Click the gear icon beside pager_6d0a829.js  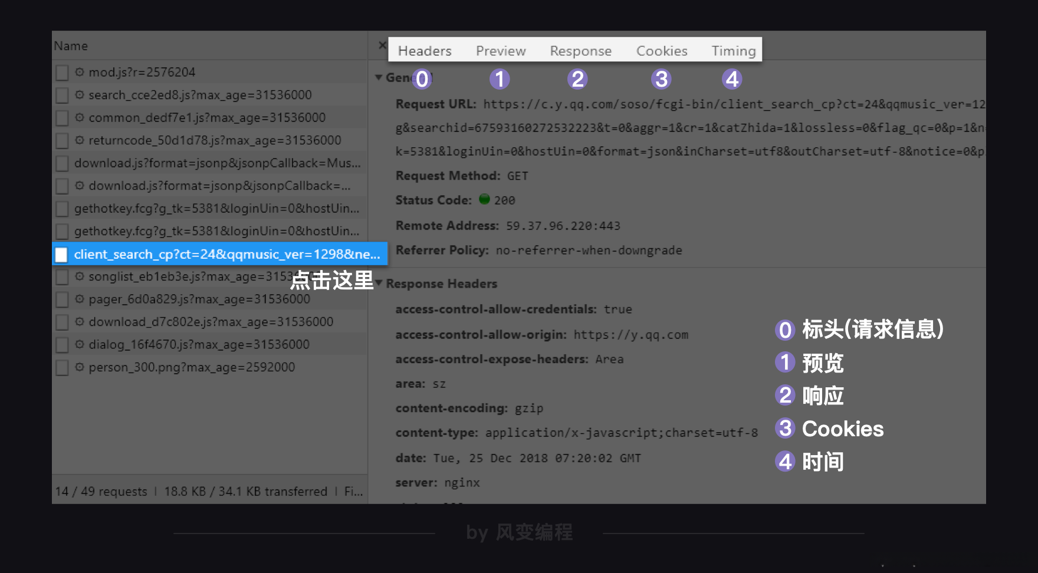pyautogui.click(x=80, y=299)
